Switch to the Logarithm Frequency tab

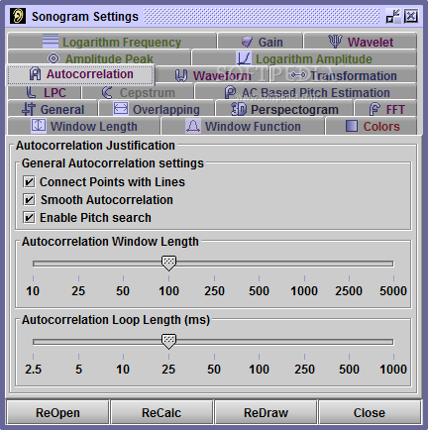pyautogui.click(x=112, y=42)
